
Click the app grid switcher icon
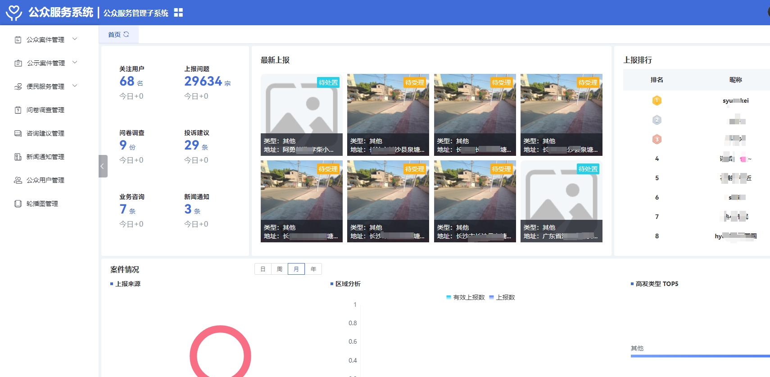point(178,13)
